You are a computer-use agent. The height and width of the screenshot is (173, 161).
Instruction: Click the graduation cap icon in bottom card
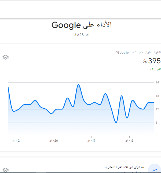(x=6, y=170)
